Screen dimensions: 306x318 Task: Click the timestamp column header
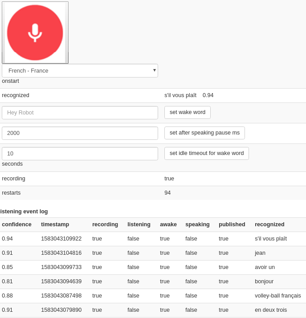pyautogui.click(x=55, y=224)
